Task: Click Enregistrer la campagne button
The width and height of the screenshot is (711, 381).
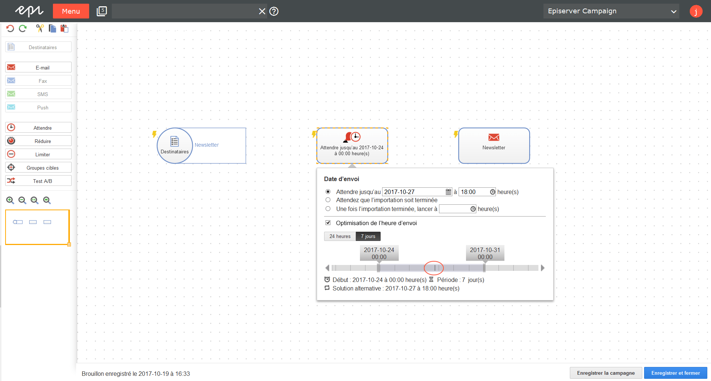Action: click(x=606, y=373)
